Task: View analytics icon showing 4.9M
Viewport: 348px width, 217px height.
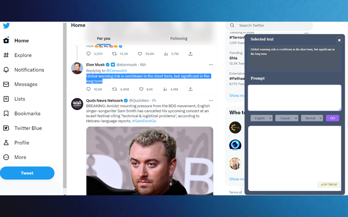Action: pos(165,89)
